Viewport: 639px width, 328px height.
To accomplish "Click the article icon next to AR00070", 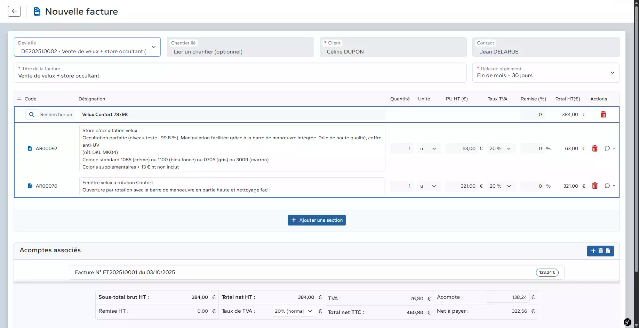I will tap(30, 186).
